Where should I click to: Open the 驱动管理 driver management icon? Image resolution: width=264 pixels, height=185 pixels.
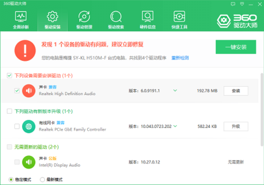click(84, 17)
